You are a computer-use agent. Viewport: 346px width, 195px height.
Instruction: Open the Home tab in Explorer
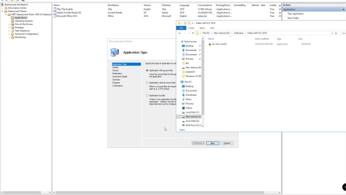pos(191,28)
